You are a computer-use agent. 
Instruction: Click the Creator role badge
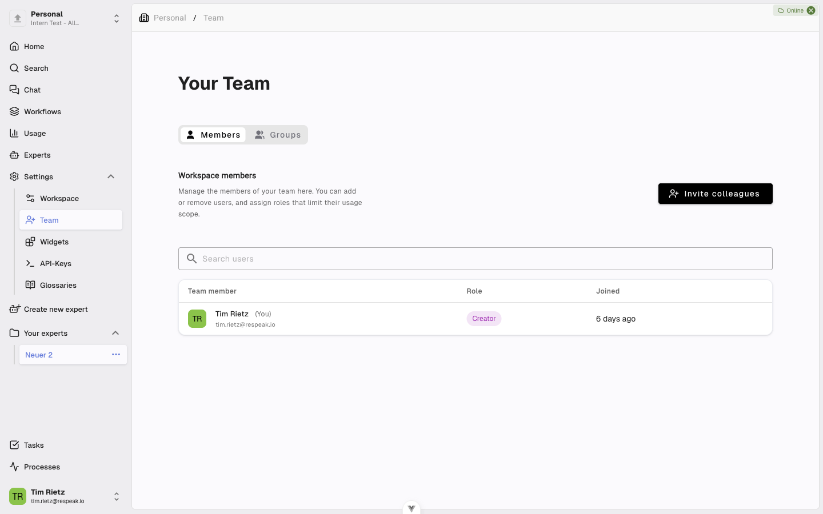pos(484,319)
